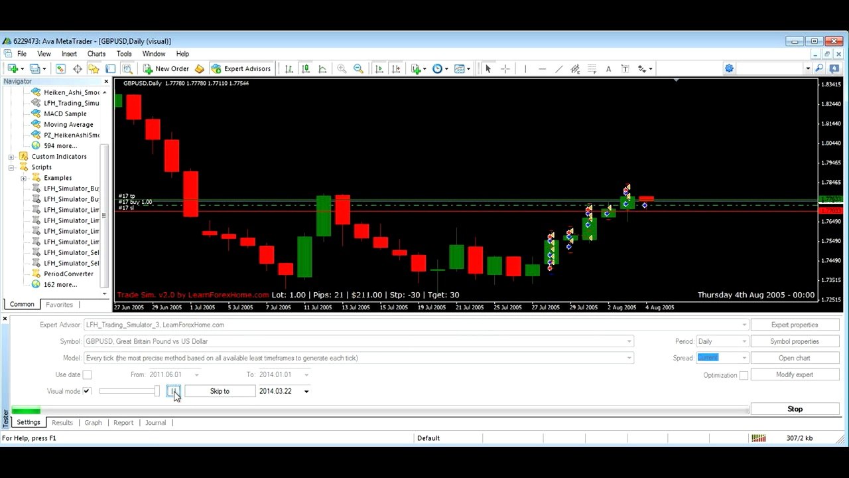This screenshot has height=478, width=849.
Task: Switch chart to bar chart icon
Action: (289, 68)
